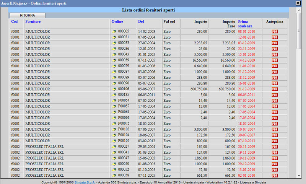This screenshot has height=184, width=306.
Task: Open PDF preview for order P00105
Action: [275, 141]
